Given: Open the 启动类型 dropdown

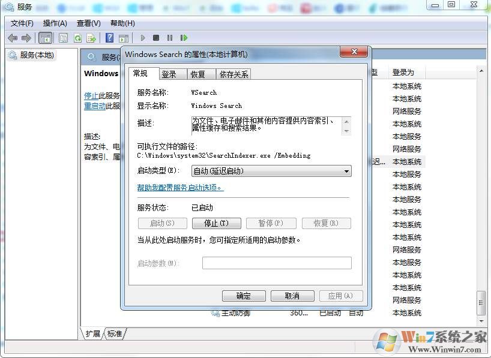Looking at the screenshot, I should click(271, 171).
